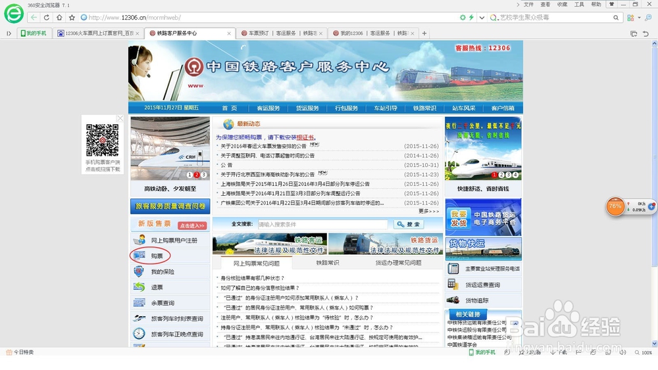The image size is (658, 370).
Task: Open new tab with plus button
Action: click(424, 33)
